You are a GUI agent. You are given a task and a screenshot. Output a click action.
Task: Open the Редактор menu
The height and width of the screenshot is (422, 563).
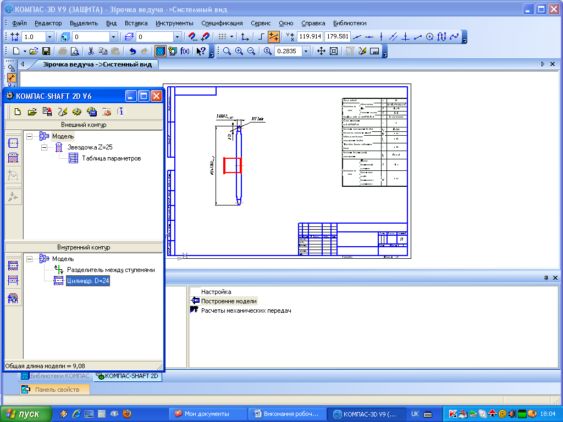point(48,23)
